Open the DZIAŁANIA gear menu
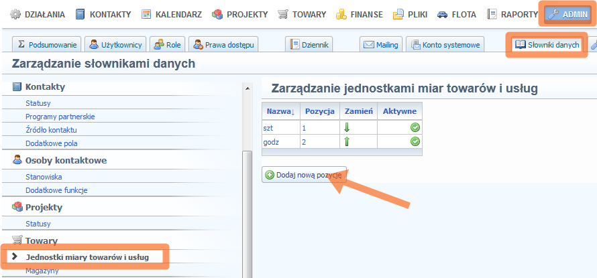 point(37,14)
